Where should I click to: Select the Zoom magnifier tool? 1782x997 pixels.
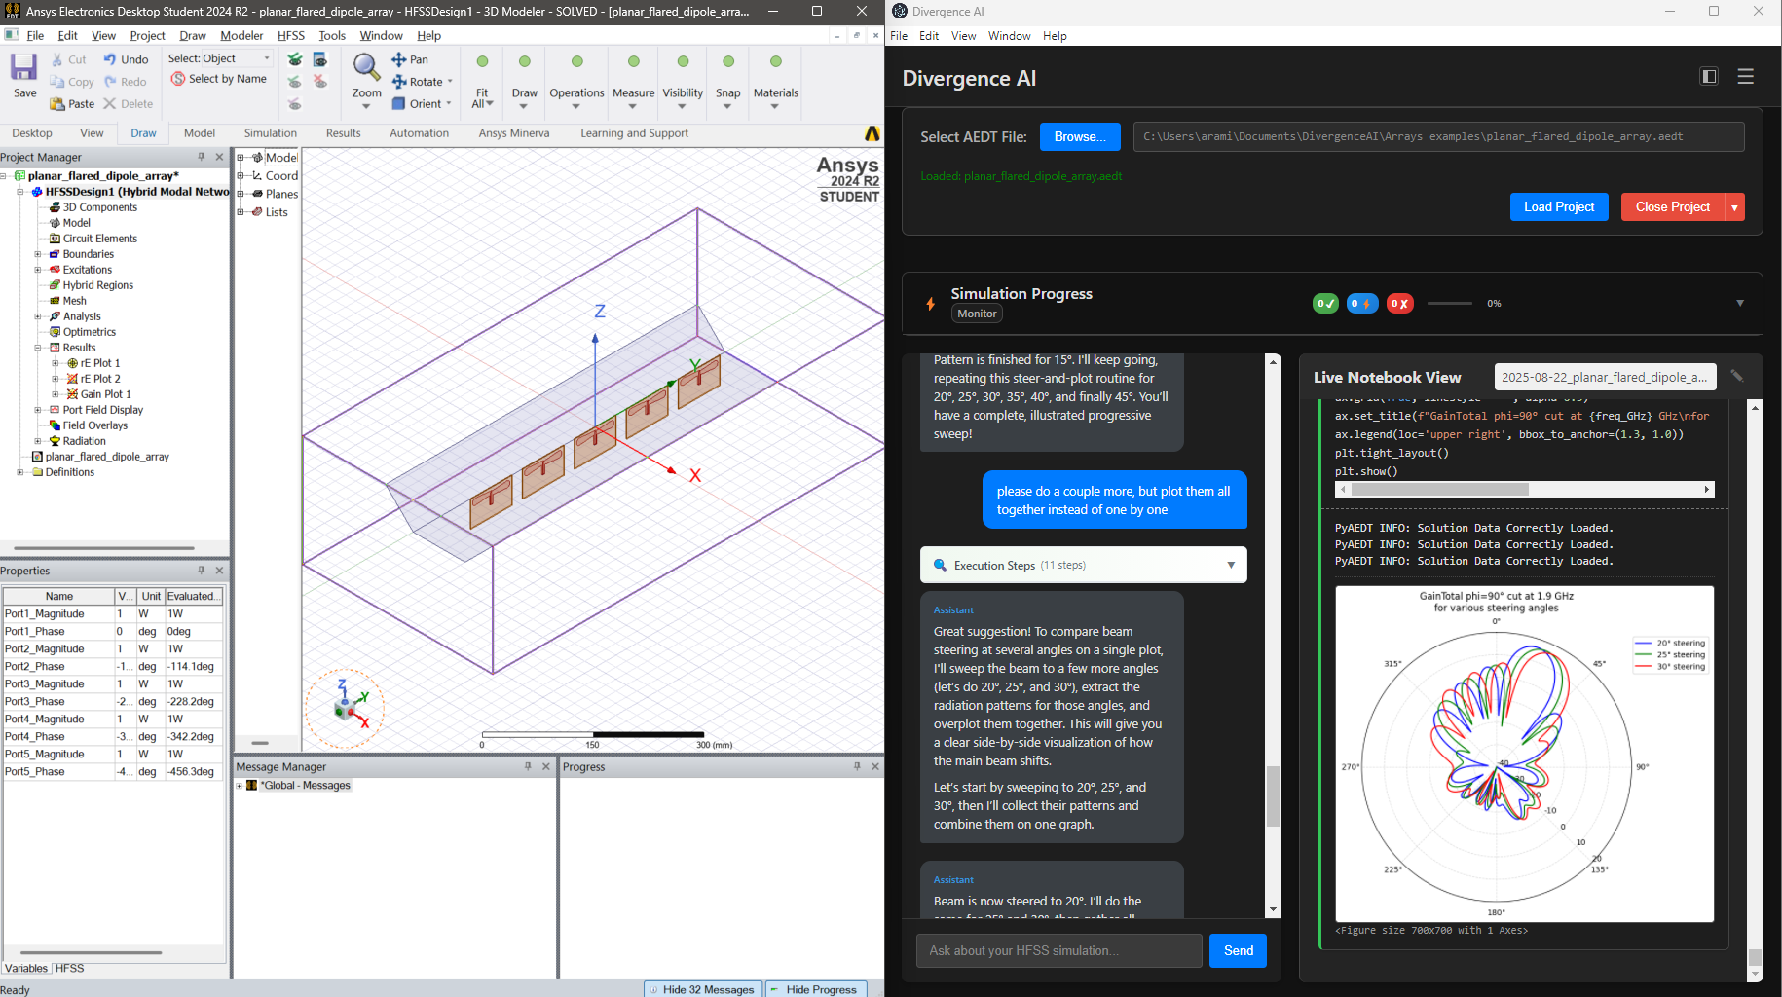coord(366,68)
